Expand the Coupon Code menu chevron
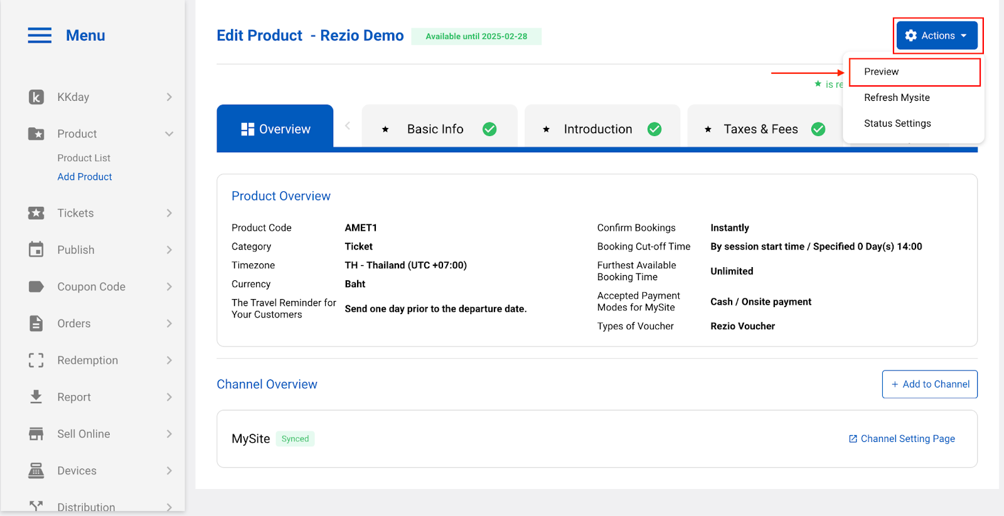The height and width of the screenshot is (516, 1004). point(169,287)
